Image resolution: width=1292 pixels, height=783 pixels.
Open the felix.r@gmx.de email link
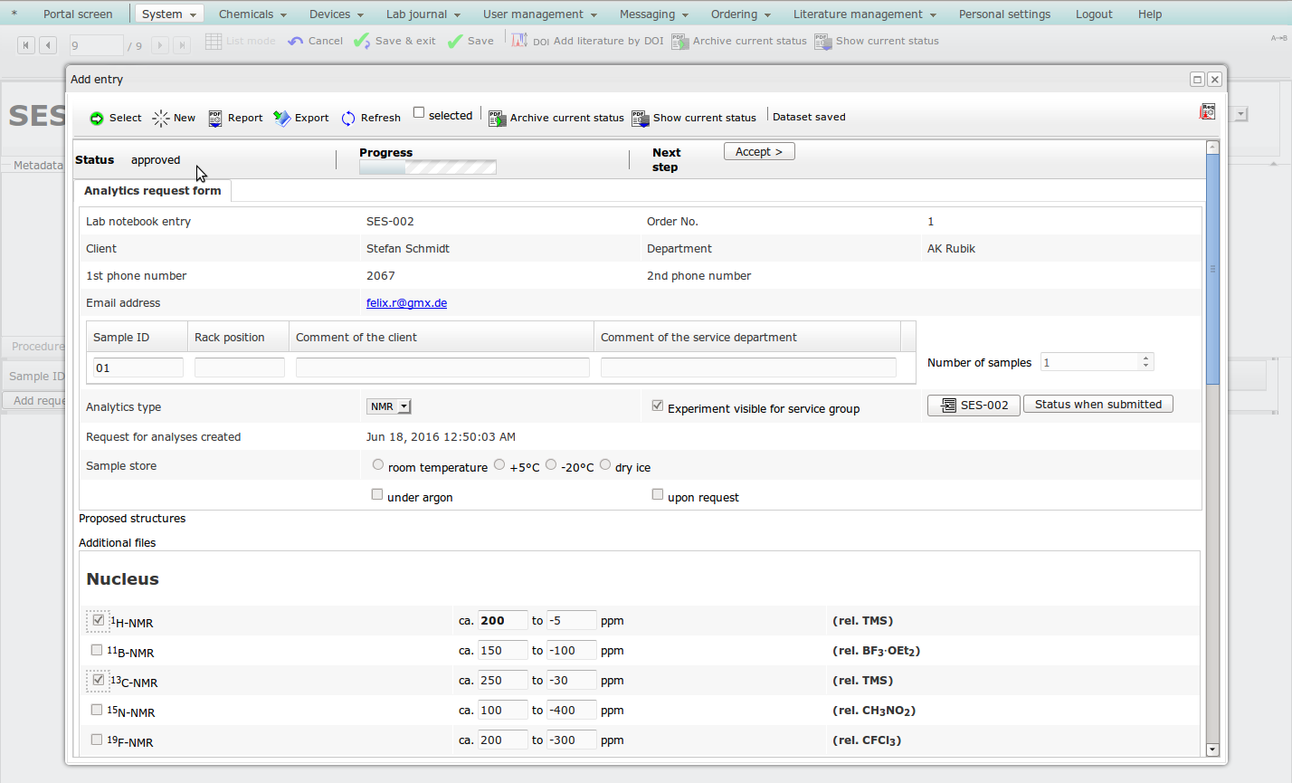(406, 303)
